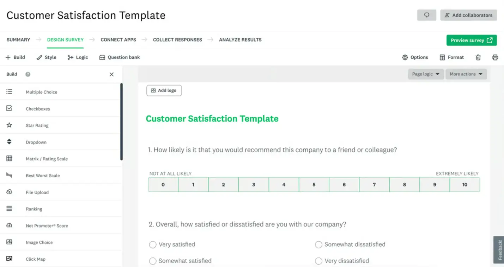Click the Add logo button
The image size is (504, 267).
click(164, 90)
